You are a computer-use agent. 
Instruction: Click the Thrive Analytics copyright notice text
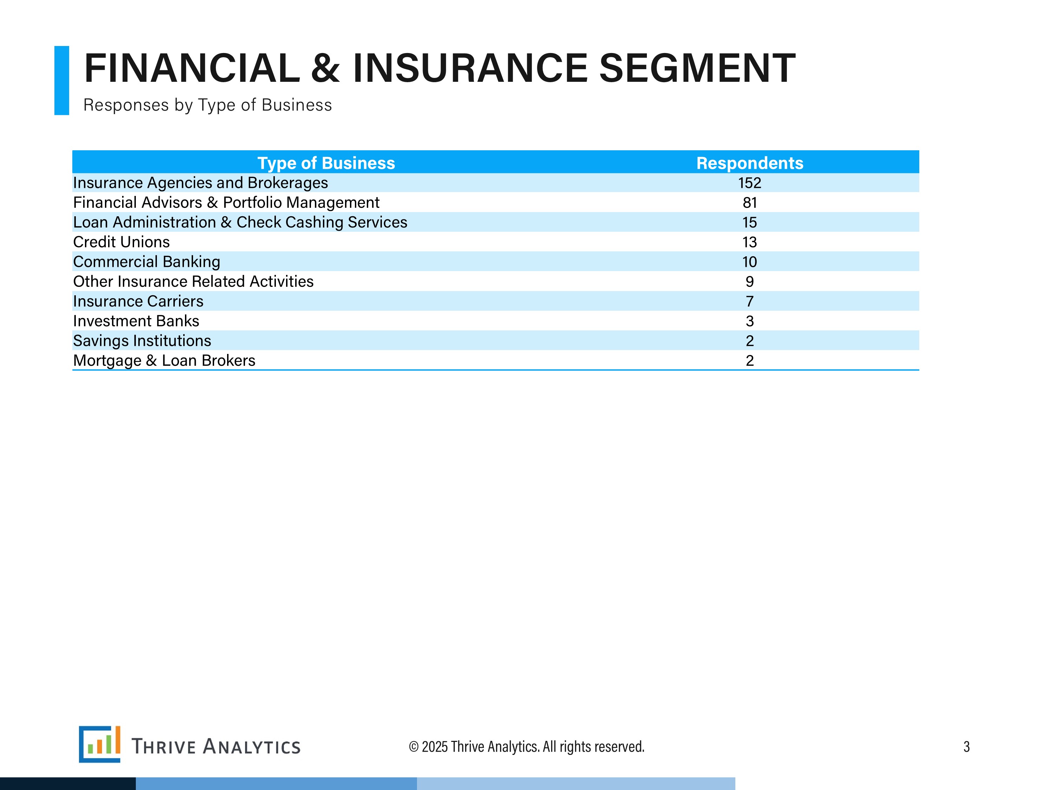coord(526,747)
